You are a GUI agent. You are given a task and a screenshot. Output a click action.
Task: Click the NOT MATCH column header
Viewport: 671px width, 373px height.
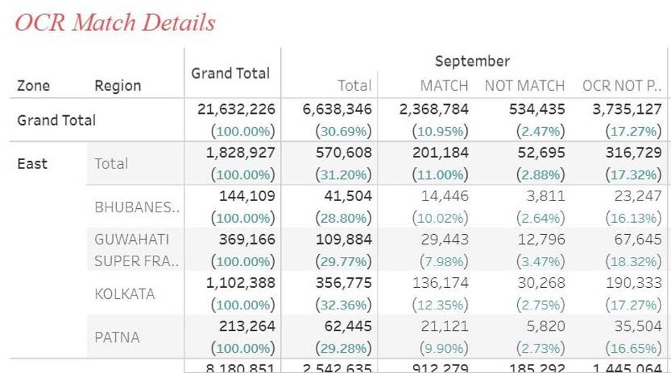pos(524,86)
